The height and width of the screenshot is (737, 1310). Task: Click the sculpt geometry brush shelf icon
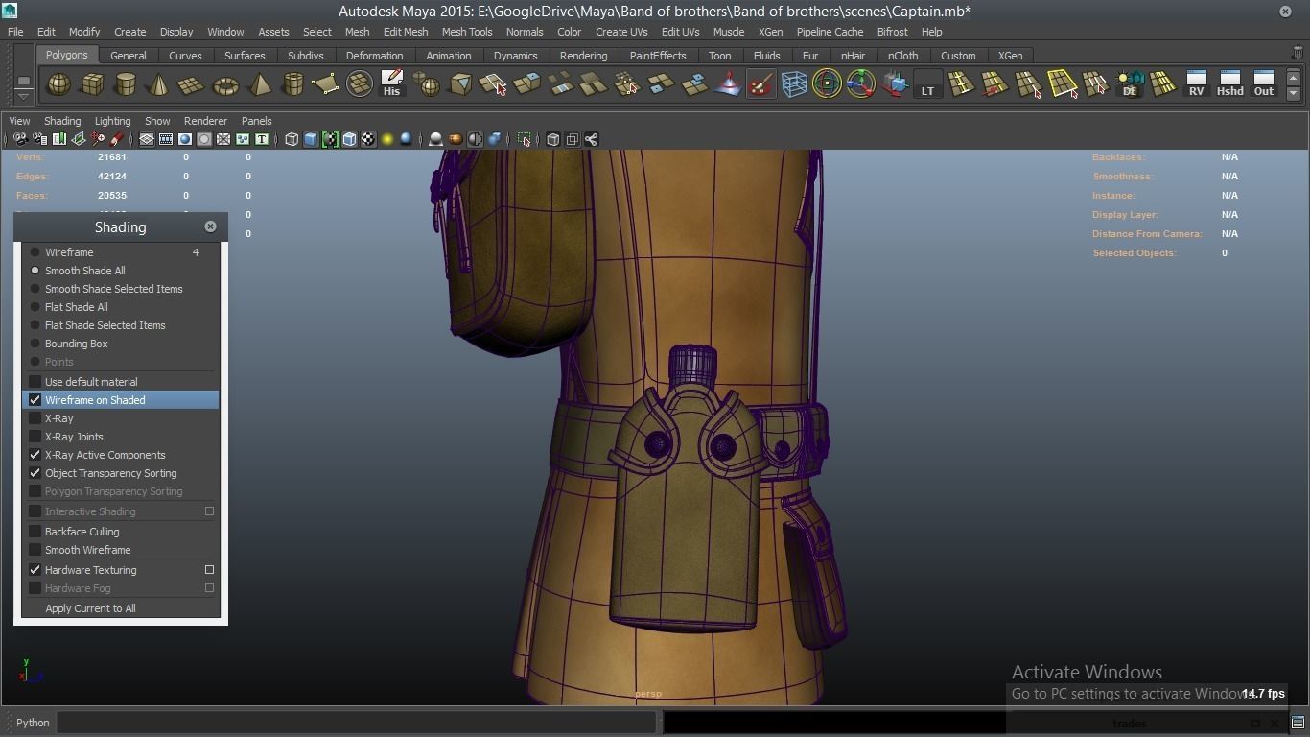(760, 84)
